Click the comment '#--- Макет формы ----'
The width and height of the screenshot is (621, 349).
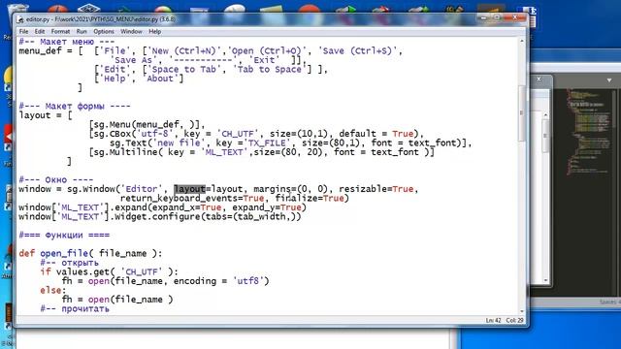(x=75, y=106)
